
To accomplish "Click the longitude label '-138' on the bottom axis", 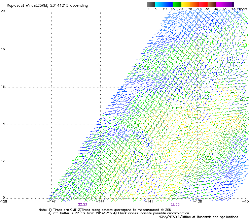I will (x=198, y=201).
